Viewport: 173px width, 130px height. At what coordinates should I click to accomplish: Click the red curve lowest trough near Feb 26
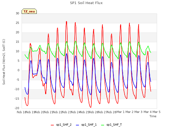pos(91,107)
